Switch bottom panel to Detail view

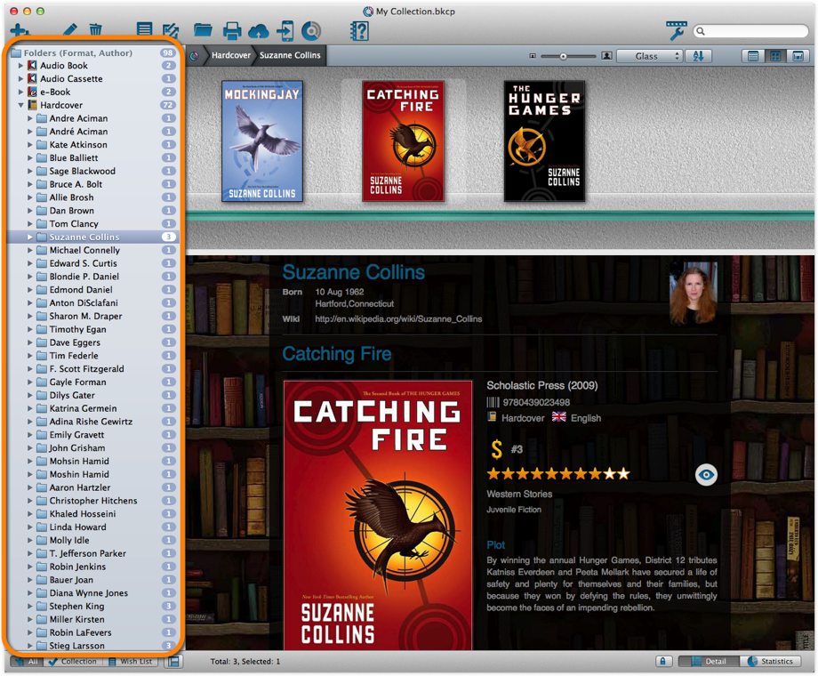(x=709, y=662)
